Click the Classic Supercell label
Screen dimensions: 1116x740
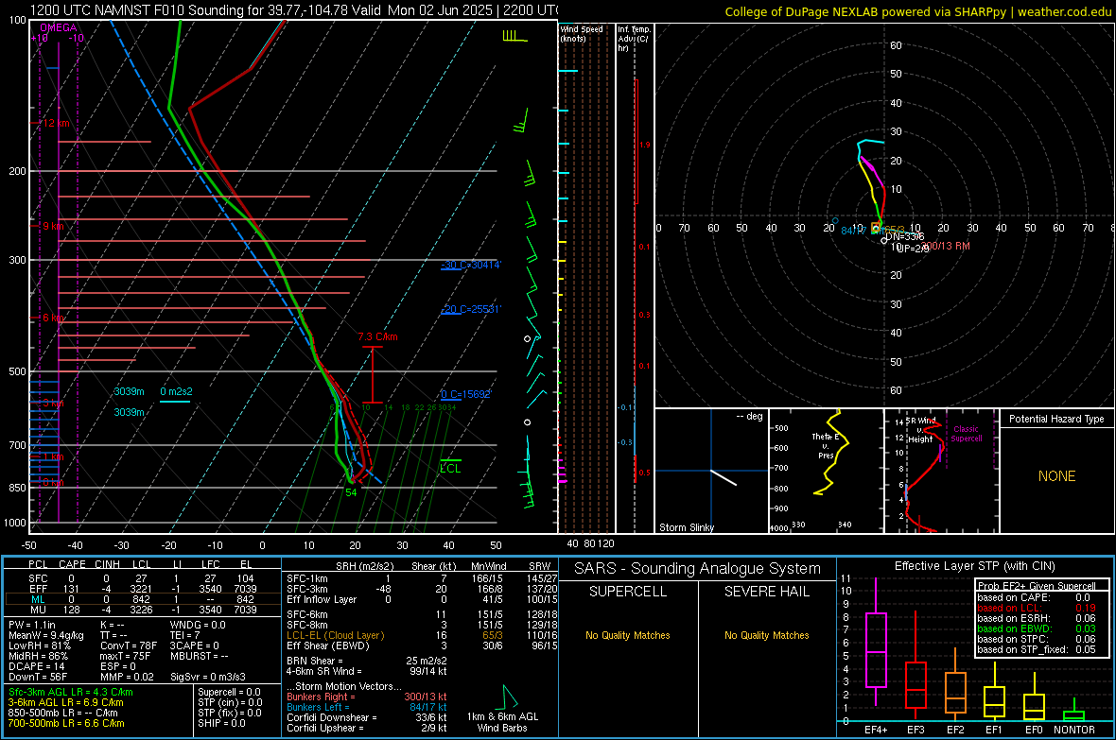(x=966, y=434)
